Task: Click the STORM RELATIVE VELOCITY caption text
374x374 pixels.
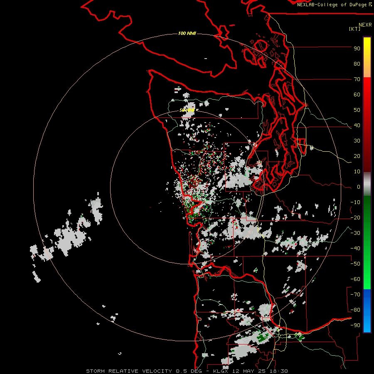Action: pyautogui.click(x=129, y=371)
